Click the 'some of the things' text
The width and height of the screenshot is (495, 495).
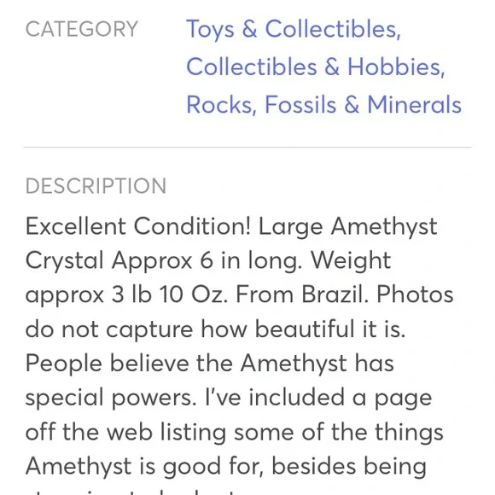(x=339, y=432)
